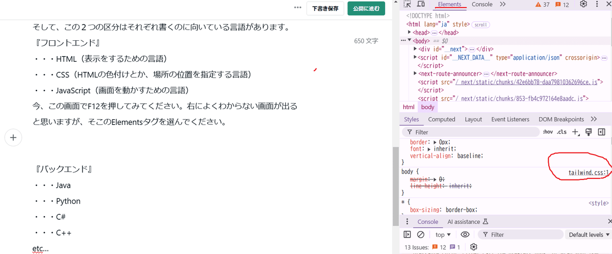The width and height of the screenshot is (612, 254).
Task: Open the DOM Breakpoints tab
Action: coord(561,119)
